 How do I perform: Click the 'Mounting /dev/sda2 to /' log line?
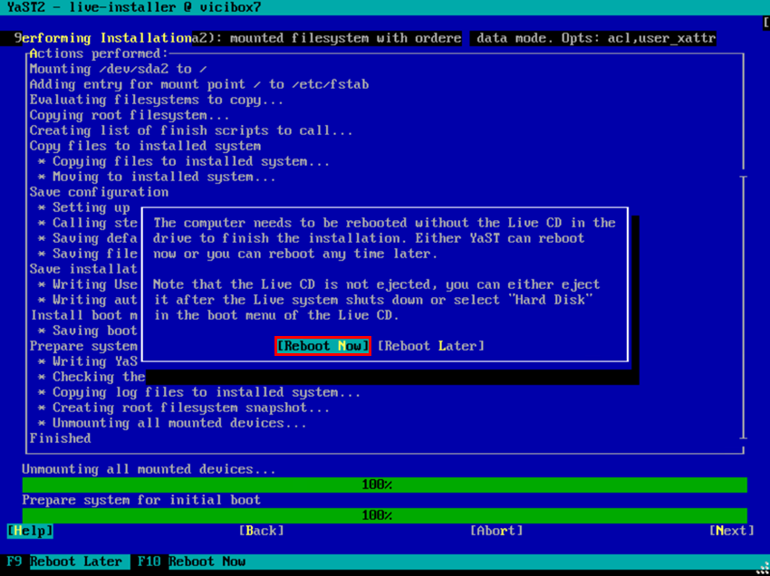pos(120,69)
